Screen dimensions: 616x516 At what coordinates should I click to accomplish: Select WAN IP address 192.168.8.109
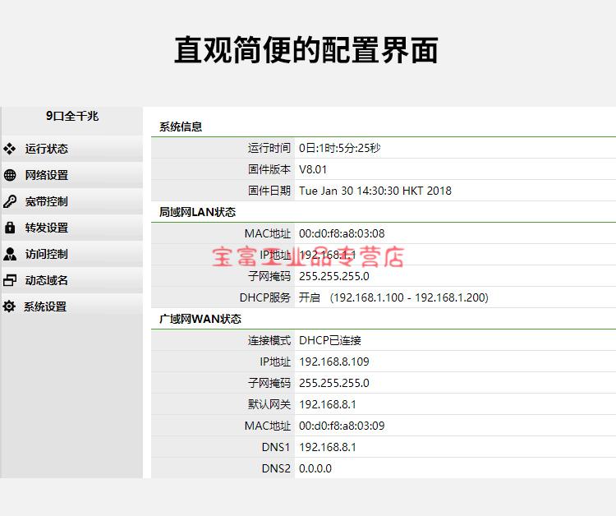click(x=334, y=362)
